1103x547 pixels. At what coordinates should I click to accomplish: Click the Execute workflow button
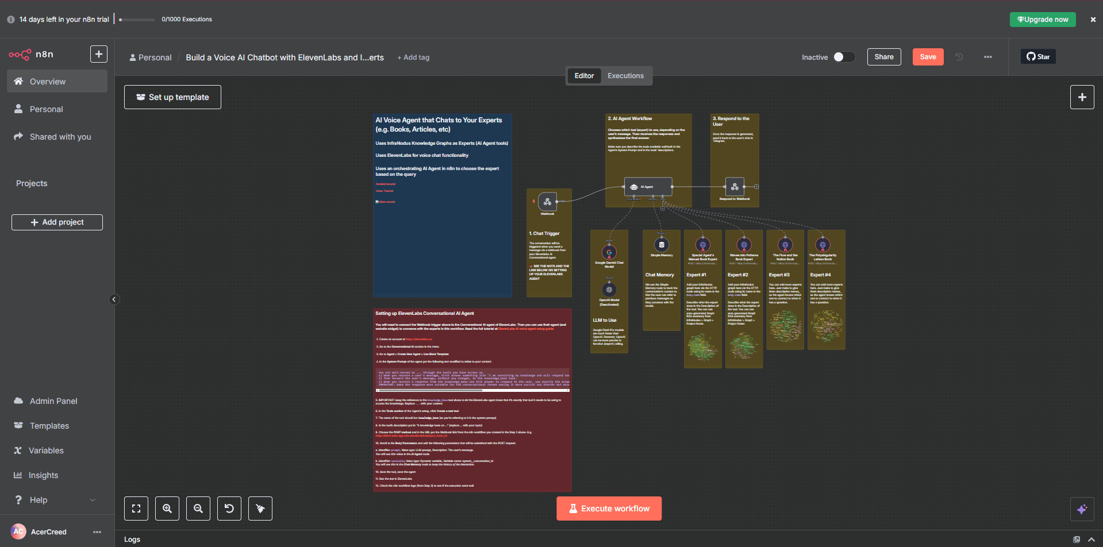pos(609,509)
